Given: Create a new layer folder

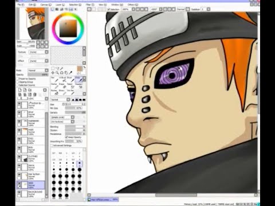Looking at the screenshot, I should pyautogui.click(x=30, y=90).
